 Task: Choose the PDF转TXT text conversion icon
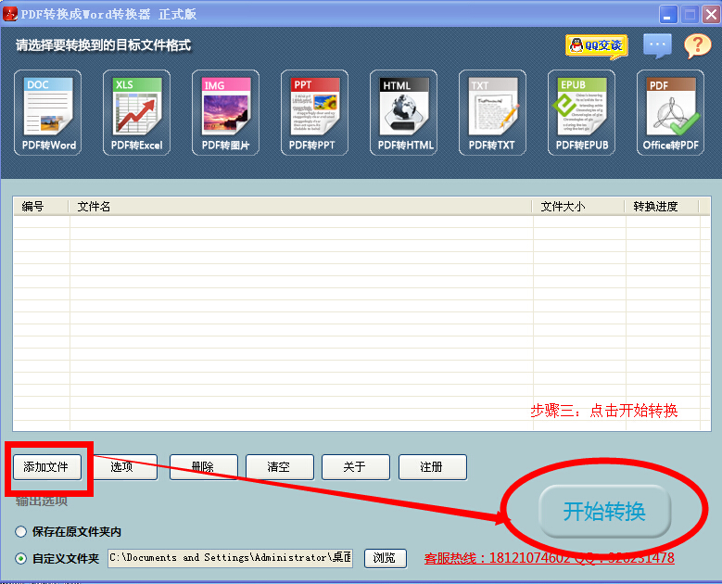point(492,112)
